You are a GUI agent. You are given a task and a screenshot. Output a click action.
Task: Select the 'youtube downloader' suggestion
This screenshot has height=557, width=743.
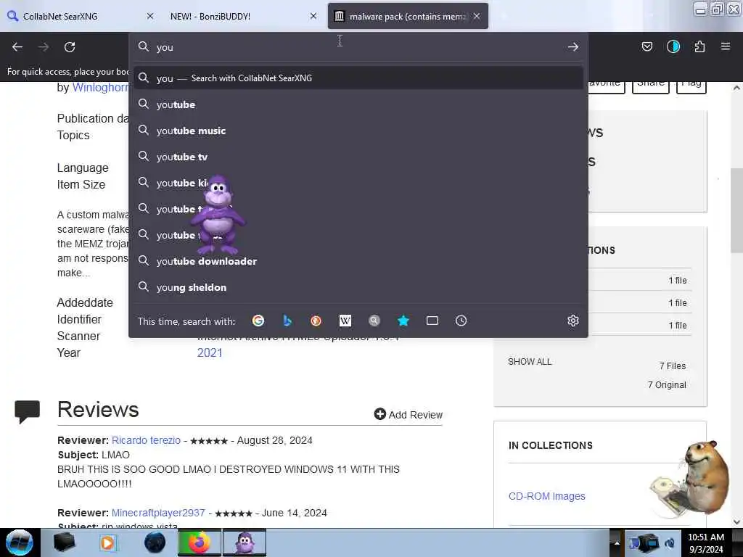[x=358, y=261]
